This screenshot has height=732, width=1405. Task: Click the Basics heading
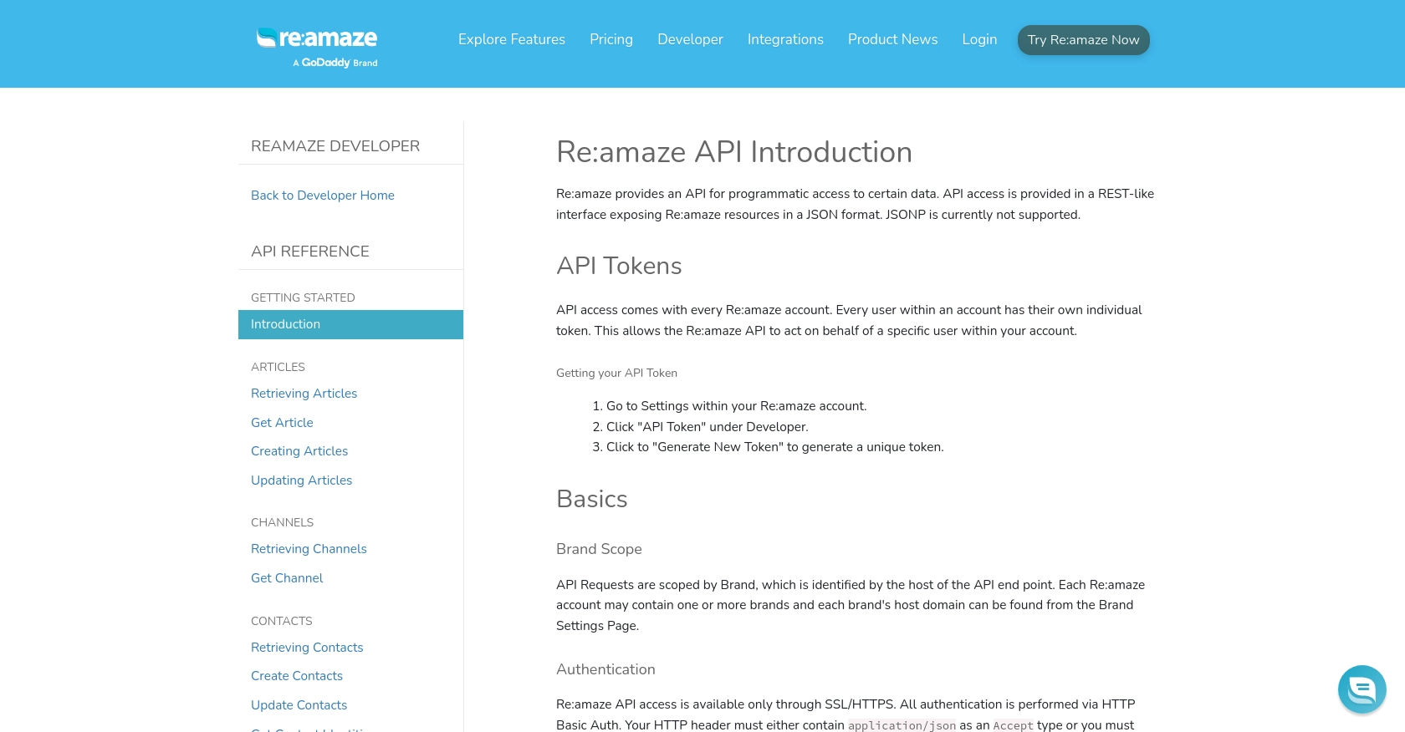click(x=592, y=499)
